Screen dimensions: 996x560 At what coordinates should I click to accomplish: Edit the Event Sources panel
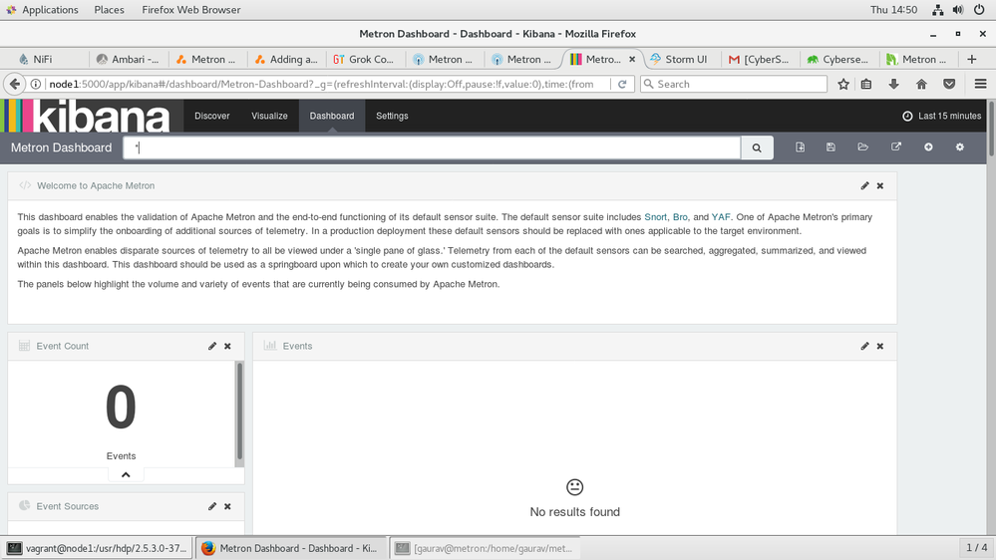coord(212,506)
